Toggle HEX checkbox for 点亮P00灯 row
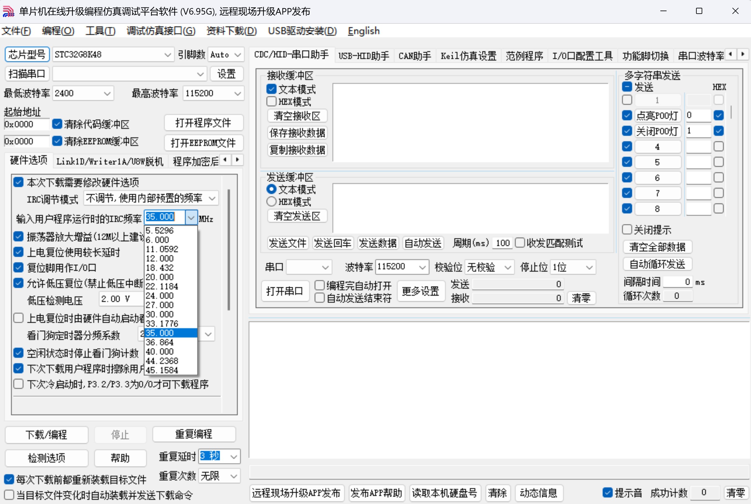The width and height of the screenshot is (751, 504). point(718,115)
